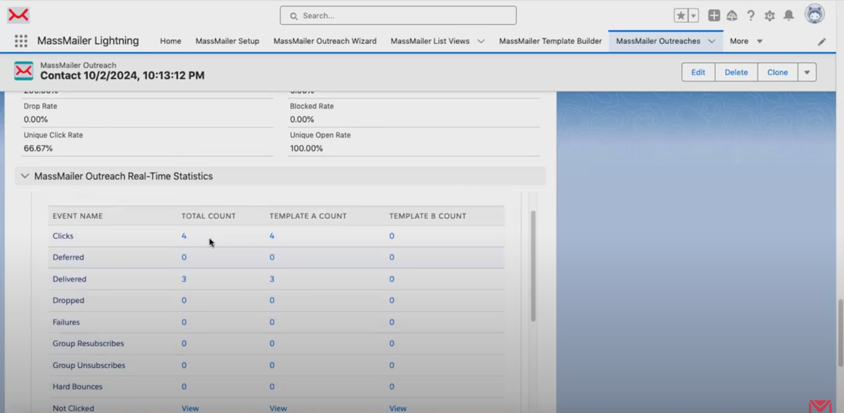Open the App Launcher grid icon
Image resolution: width=844 pixels, height=413 pixels.
point(21,41)
